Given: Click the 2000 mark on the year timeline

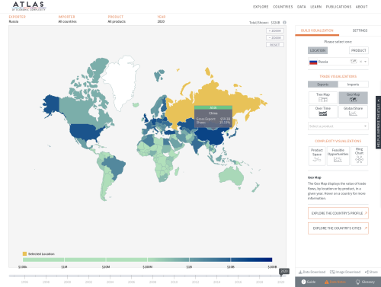Looking at the screenshot, I should point(67,282).
